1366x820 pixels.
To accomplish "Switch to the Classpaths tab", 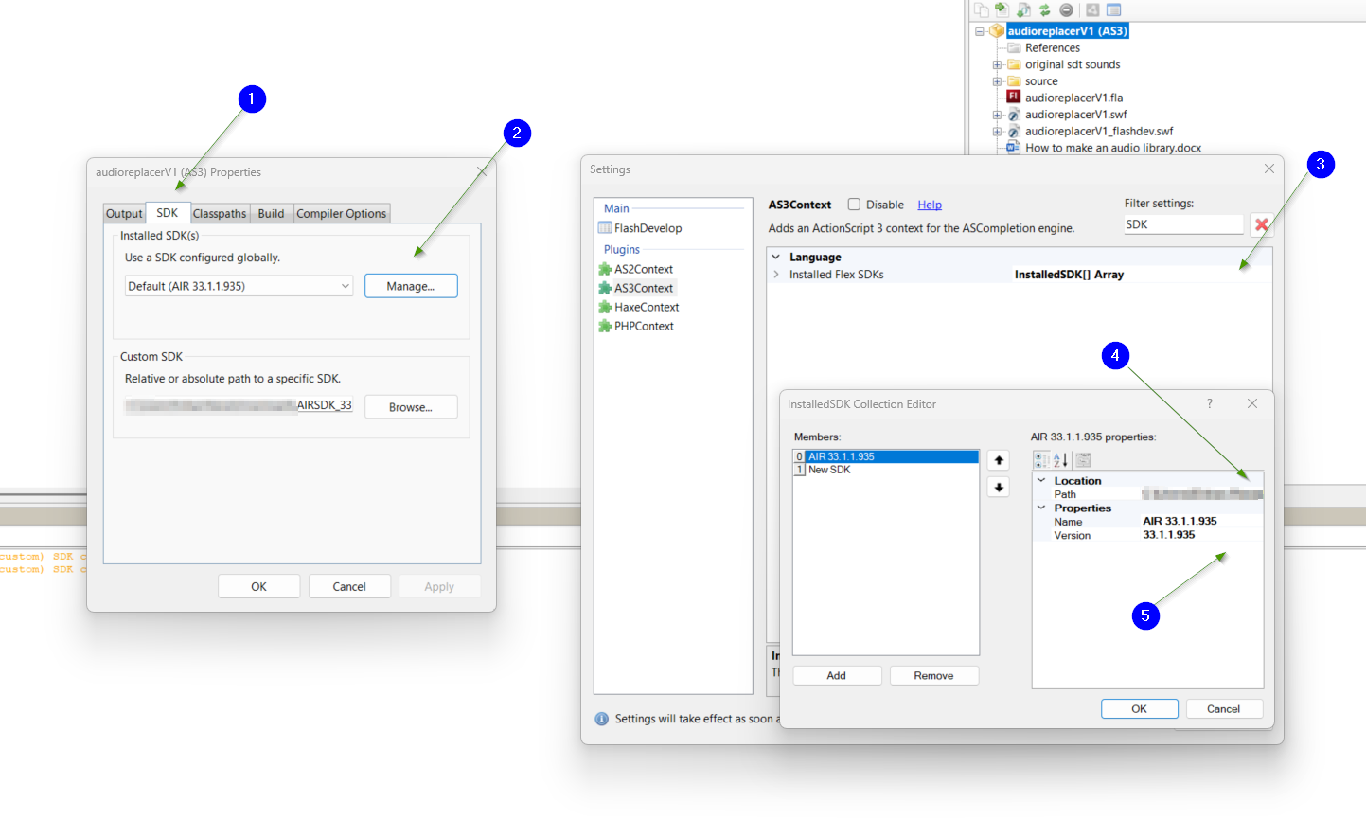I will (220, 214).
